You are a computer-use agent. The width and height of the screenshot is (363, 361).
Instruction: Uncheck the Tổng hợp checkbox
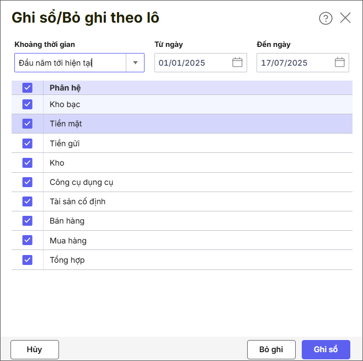coord(28,260)
